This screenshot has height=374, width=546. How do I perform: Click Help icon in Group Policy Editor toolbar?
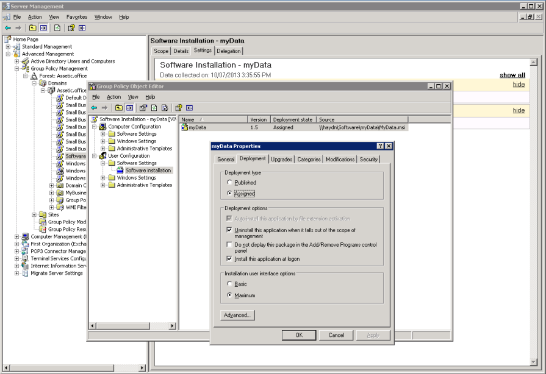pos(179,108)
